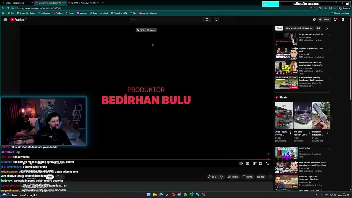Toggle subtitles captions button in player
Screen dimensions: 352x198
coord(248,163)
